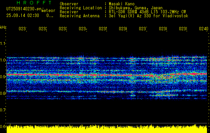Click the 3el Yagi(V) Az 330 antenna text
Screen dimensions: 210x133
pos(149,16)
